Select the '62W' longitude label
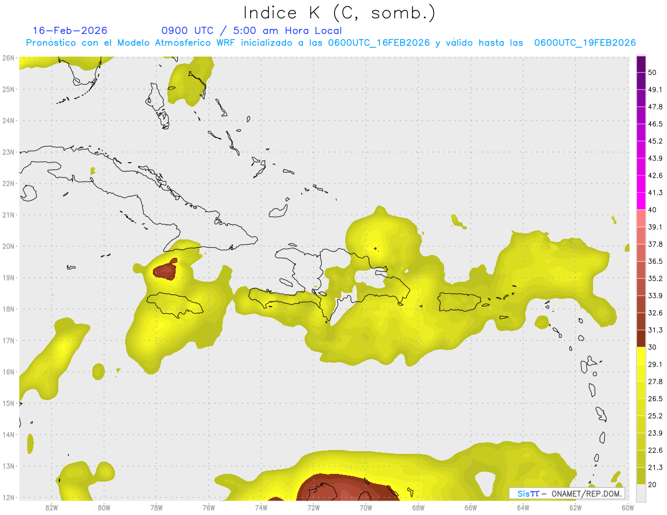 [575, 507]
